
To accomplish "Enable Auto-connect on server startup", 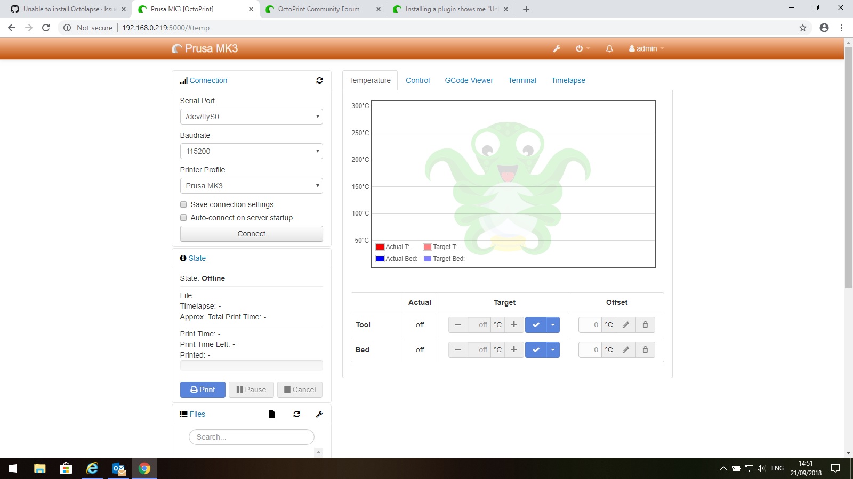I will coord(183,218).
